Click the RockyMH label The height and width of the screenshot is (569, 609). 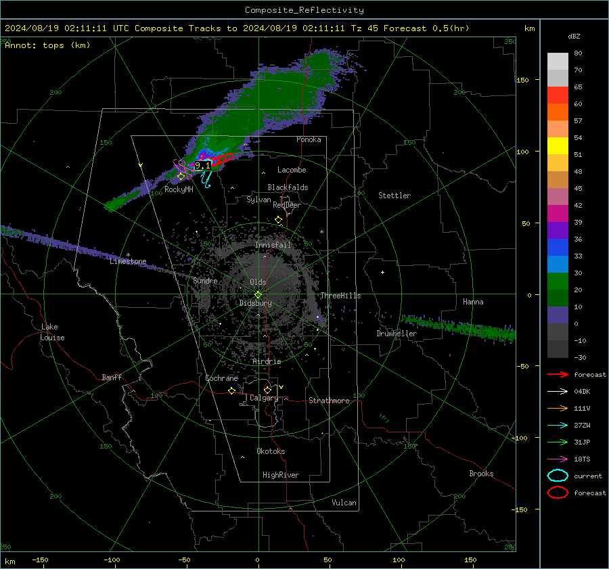pyautogui.click(x=179, y=189)
